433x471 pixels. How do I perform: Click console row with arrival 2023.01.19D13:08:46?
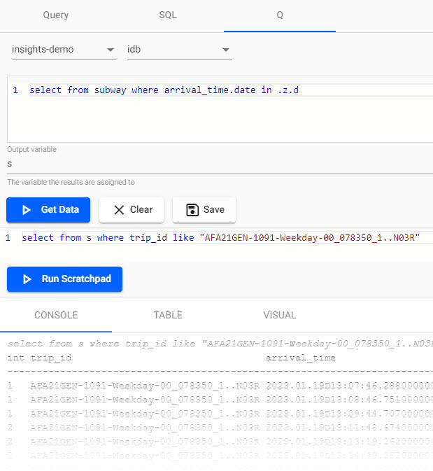tap(220, 400)
